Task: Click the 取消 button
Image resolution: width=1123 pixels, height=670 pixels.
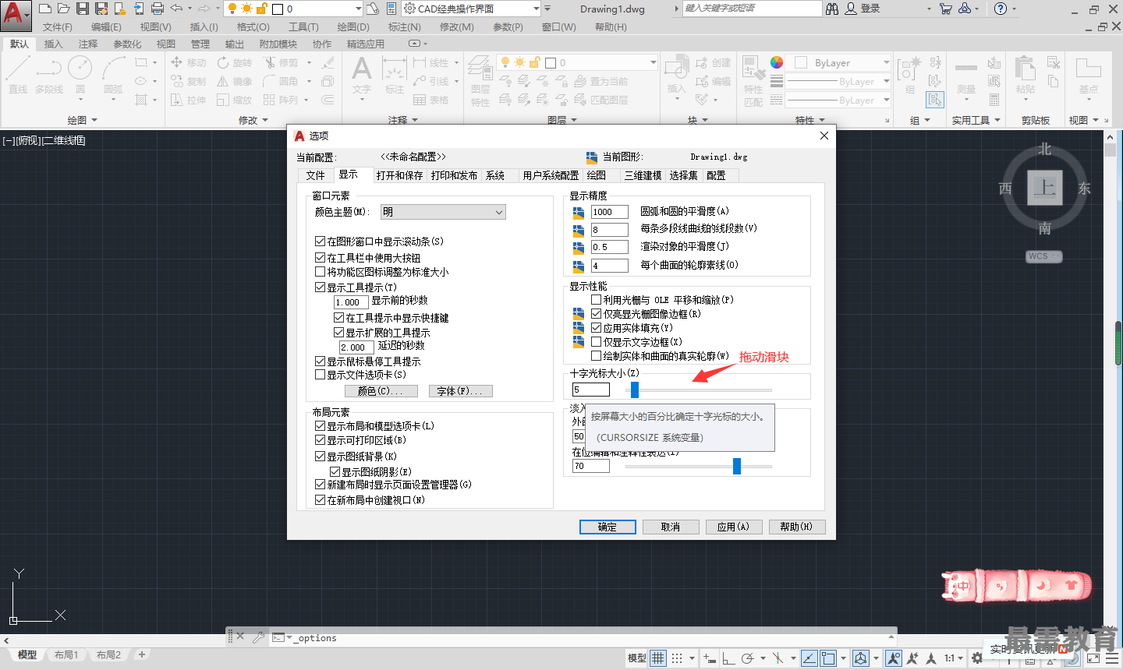Action: (x=670, y=527)
